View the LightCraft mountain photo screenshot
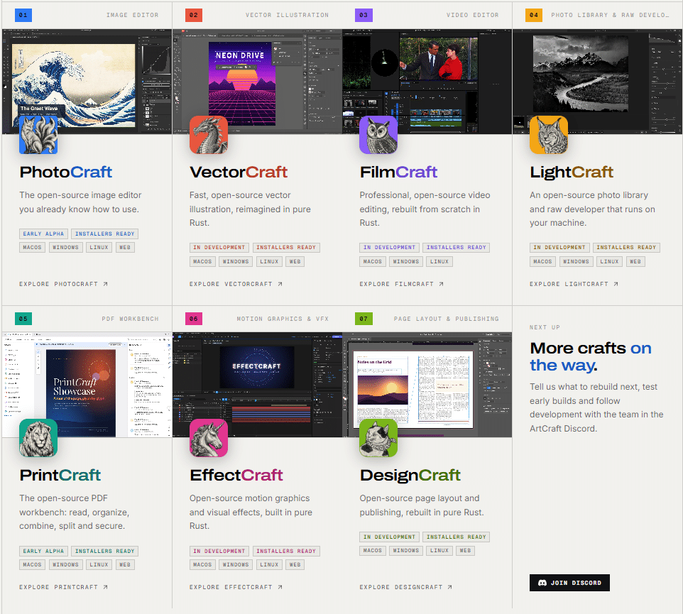This screenshot has width=683, height=614. pyautogui.click(x=598, y=82)
